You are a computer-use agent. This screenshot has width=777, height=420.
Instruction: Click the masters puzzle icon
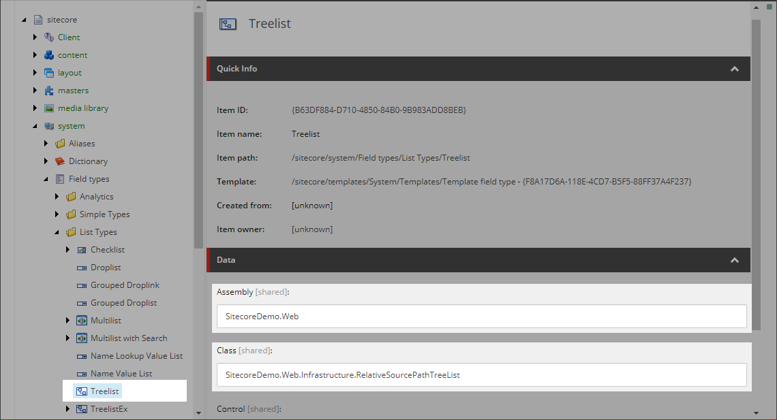pyautogui.click(x=49, y=91)
